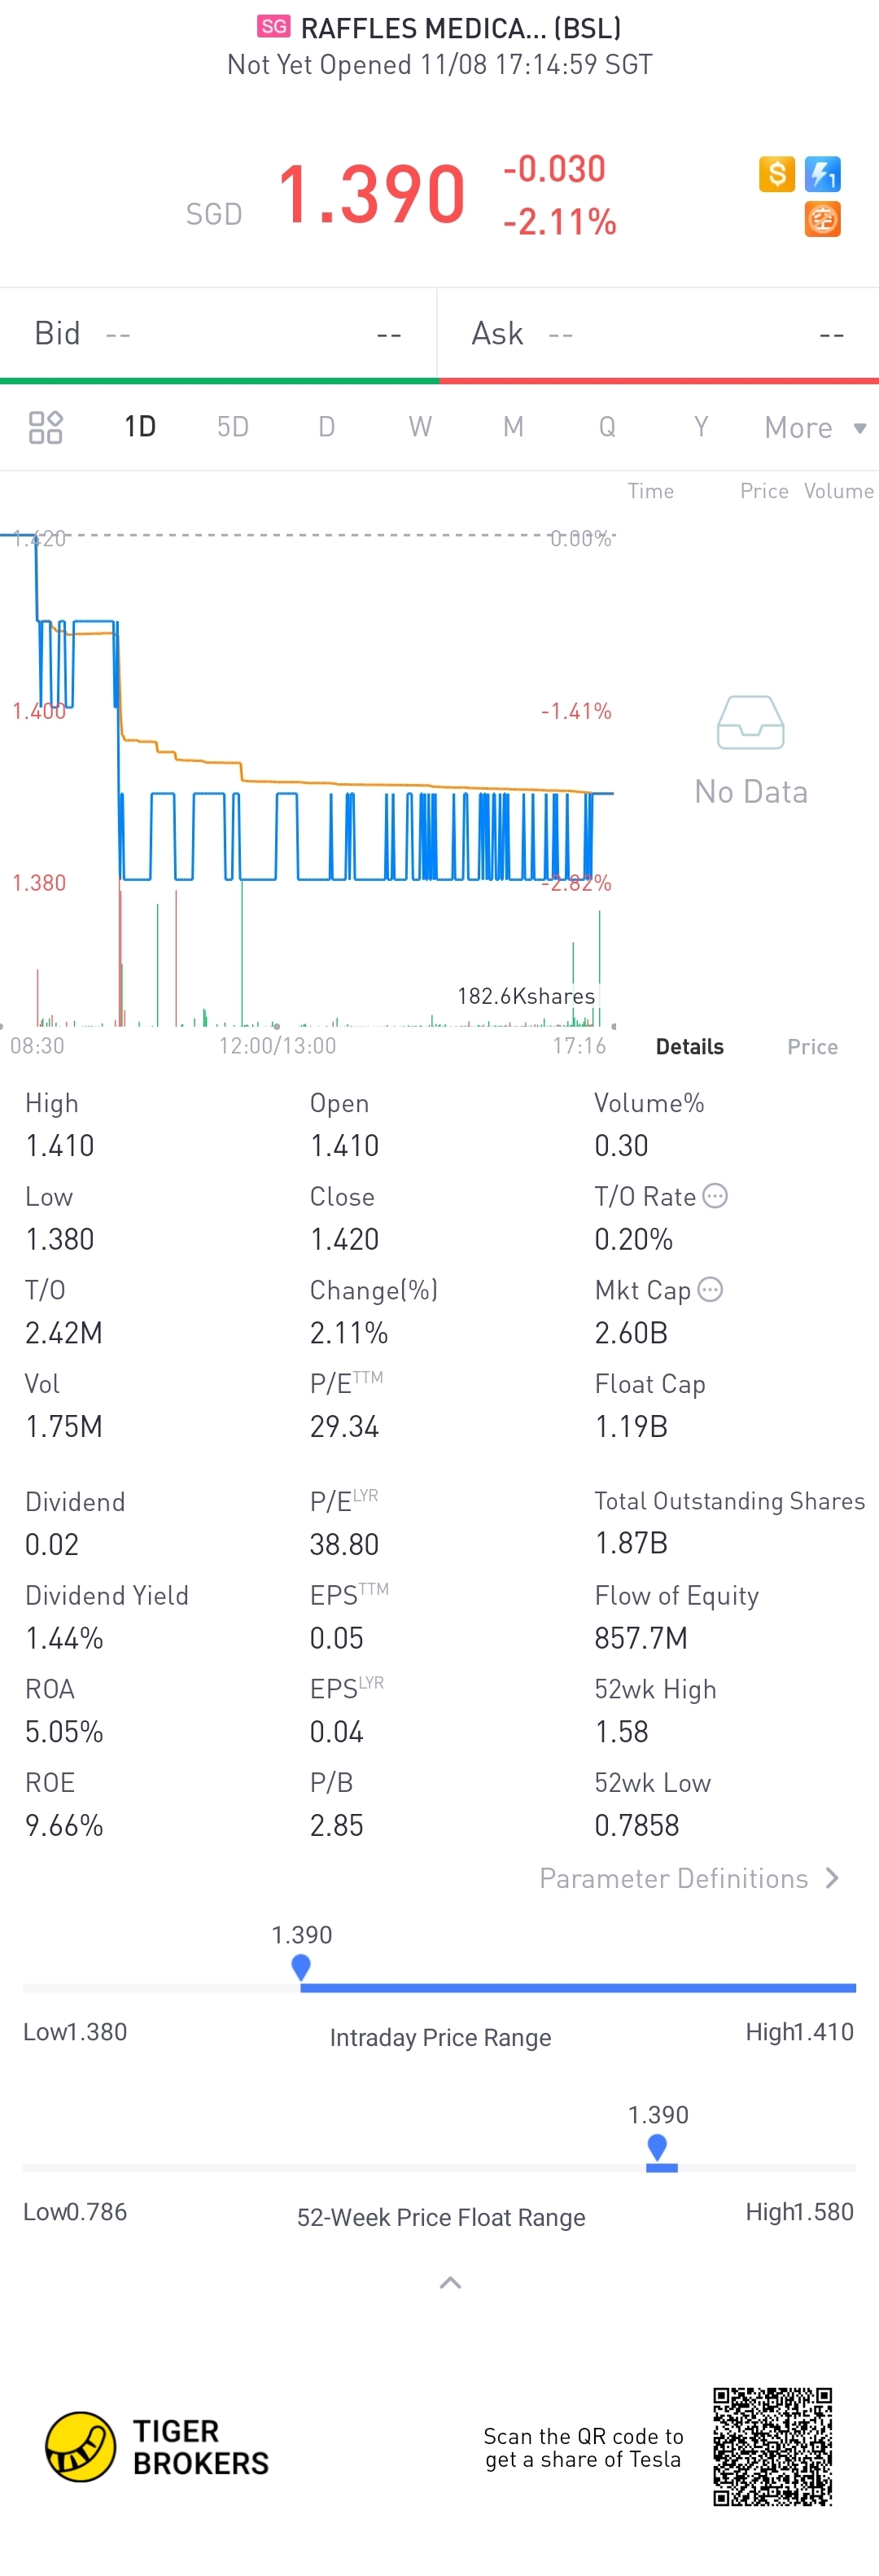Tap the 52-Week Price Float Range marker pin
Image resolution: width=879 pixels, height=2576 pixels.
pos(657,2146)
